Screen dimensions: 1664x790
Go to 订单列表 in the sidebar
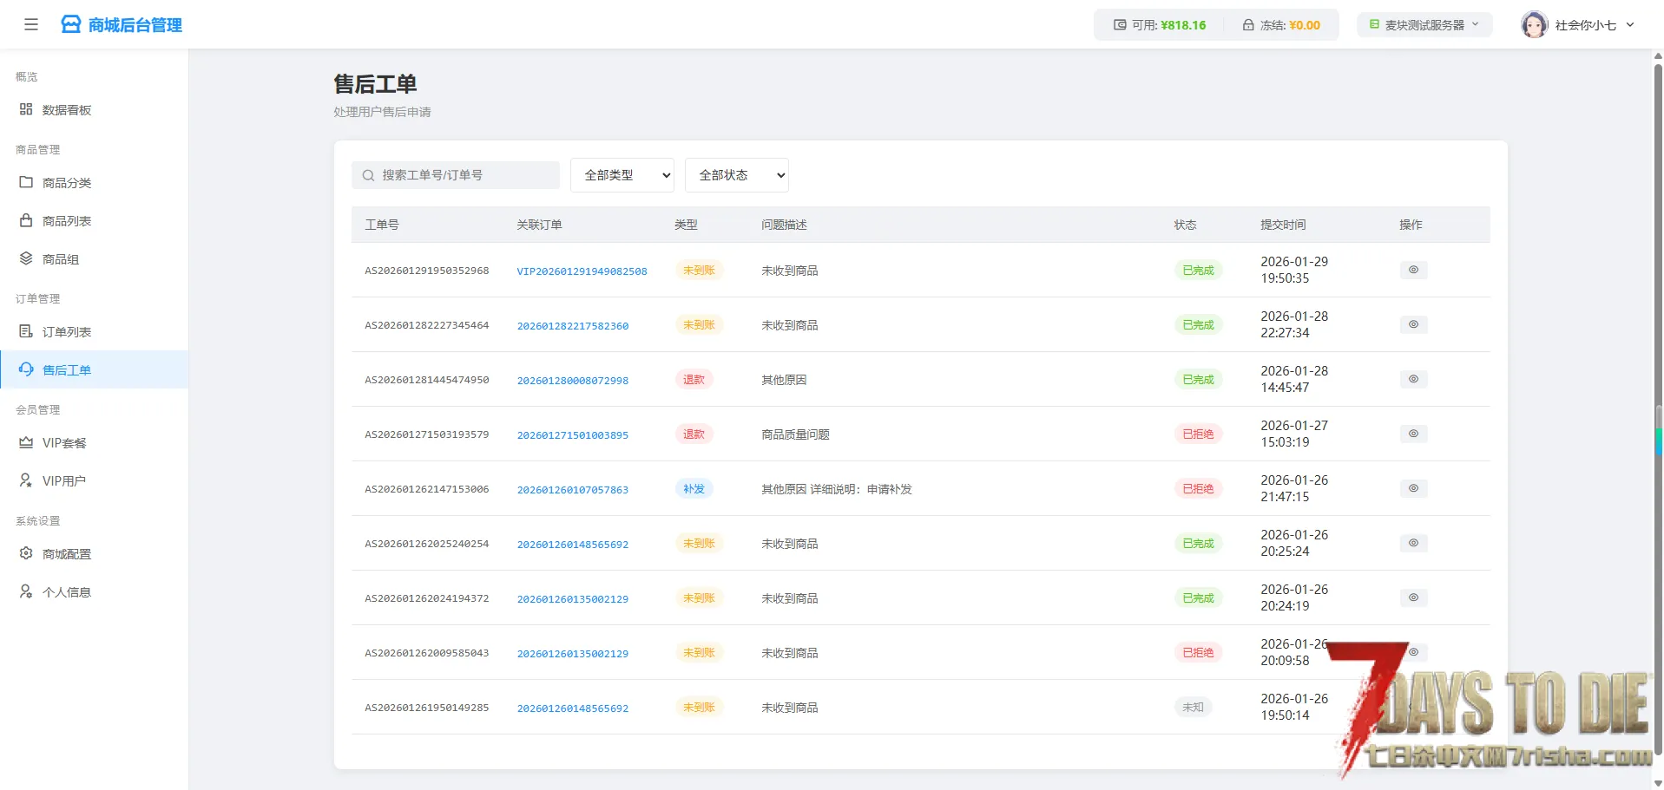click(67, 332)
